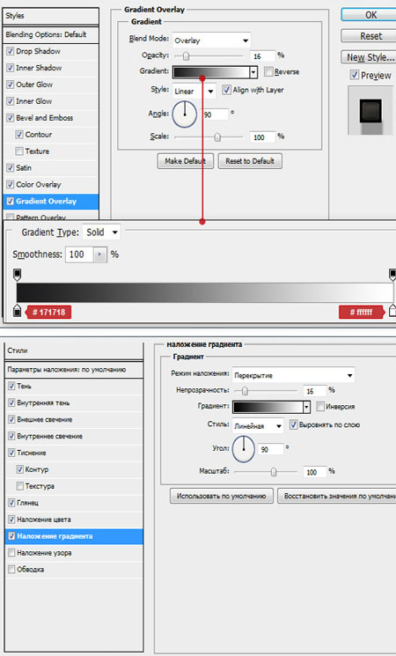Image resolution: width=396 pixels, height=656 pixels.
Task: Enable the Texture checkbox
Action: pos(19,151)
